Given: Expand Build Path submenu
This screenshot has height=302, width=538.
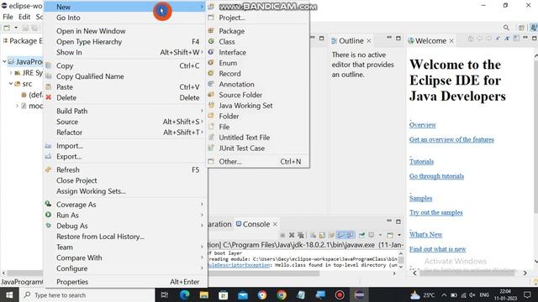Looking at the screenshot, I should point(125,111).
